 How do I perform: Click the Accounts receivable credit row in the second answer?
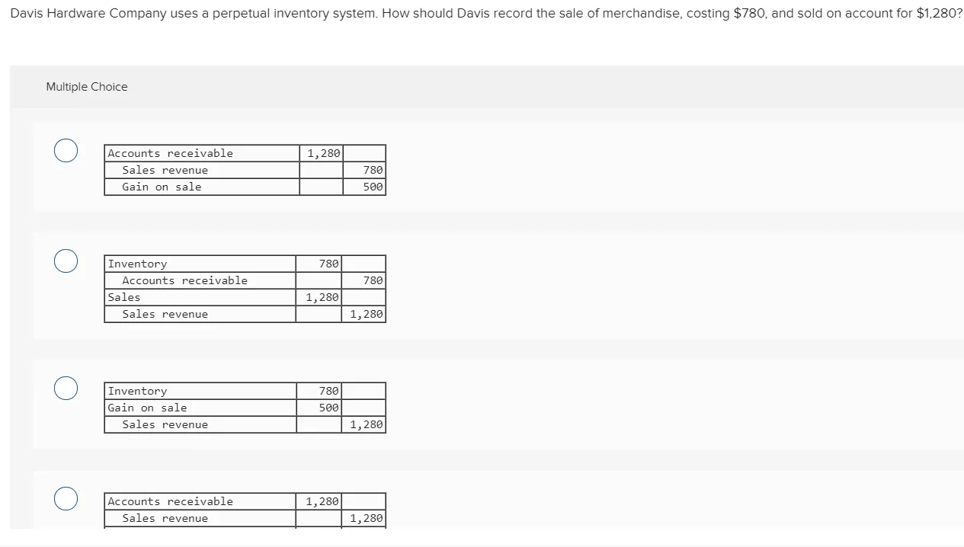(x=245, y=280)
